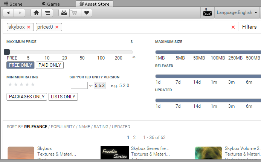Click the supported Unity version input field
Image resolution: width=261 pixels, height=162 pixels.
click(79, 86)
